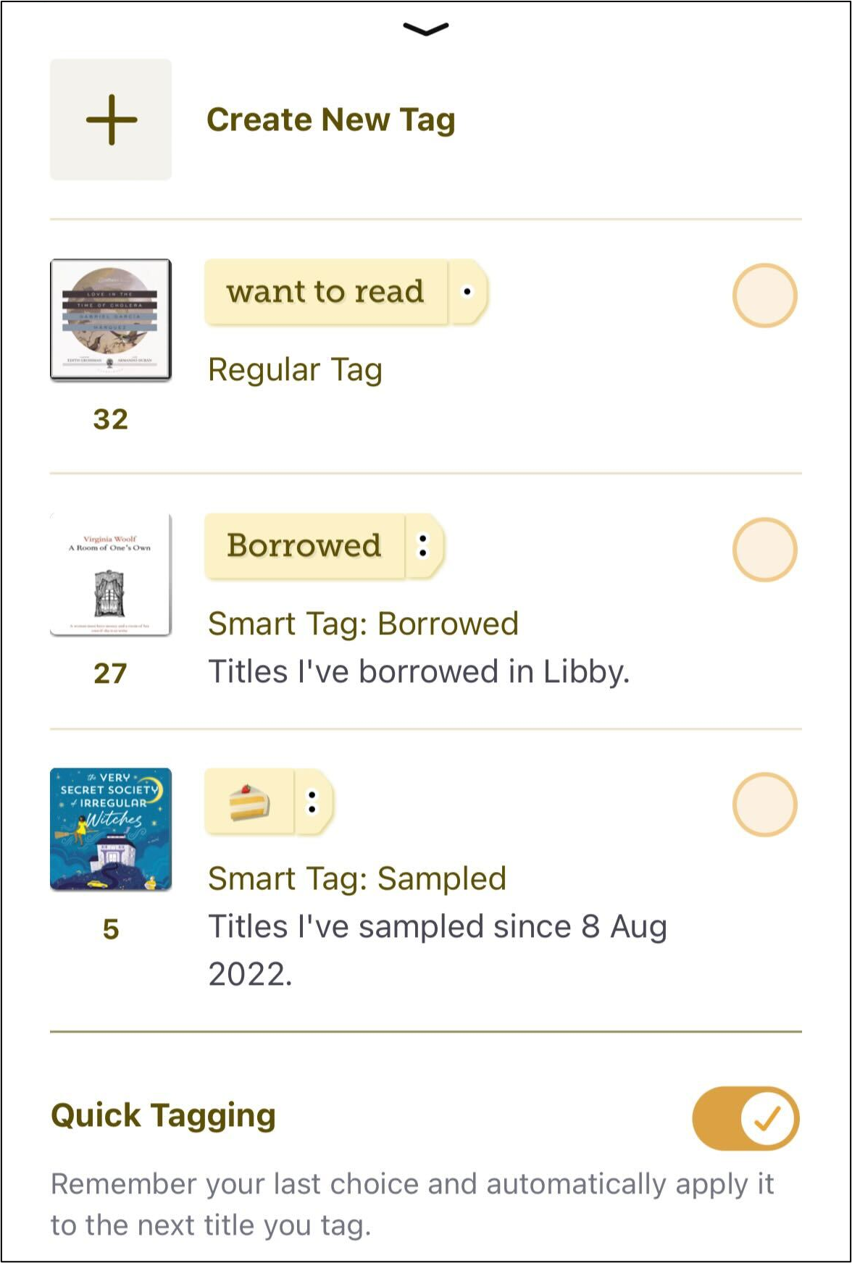This screenshot has width=852, height=1263.
Task: Tap the Borrowed tag label
Action: click(x=304, y=546)
